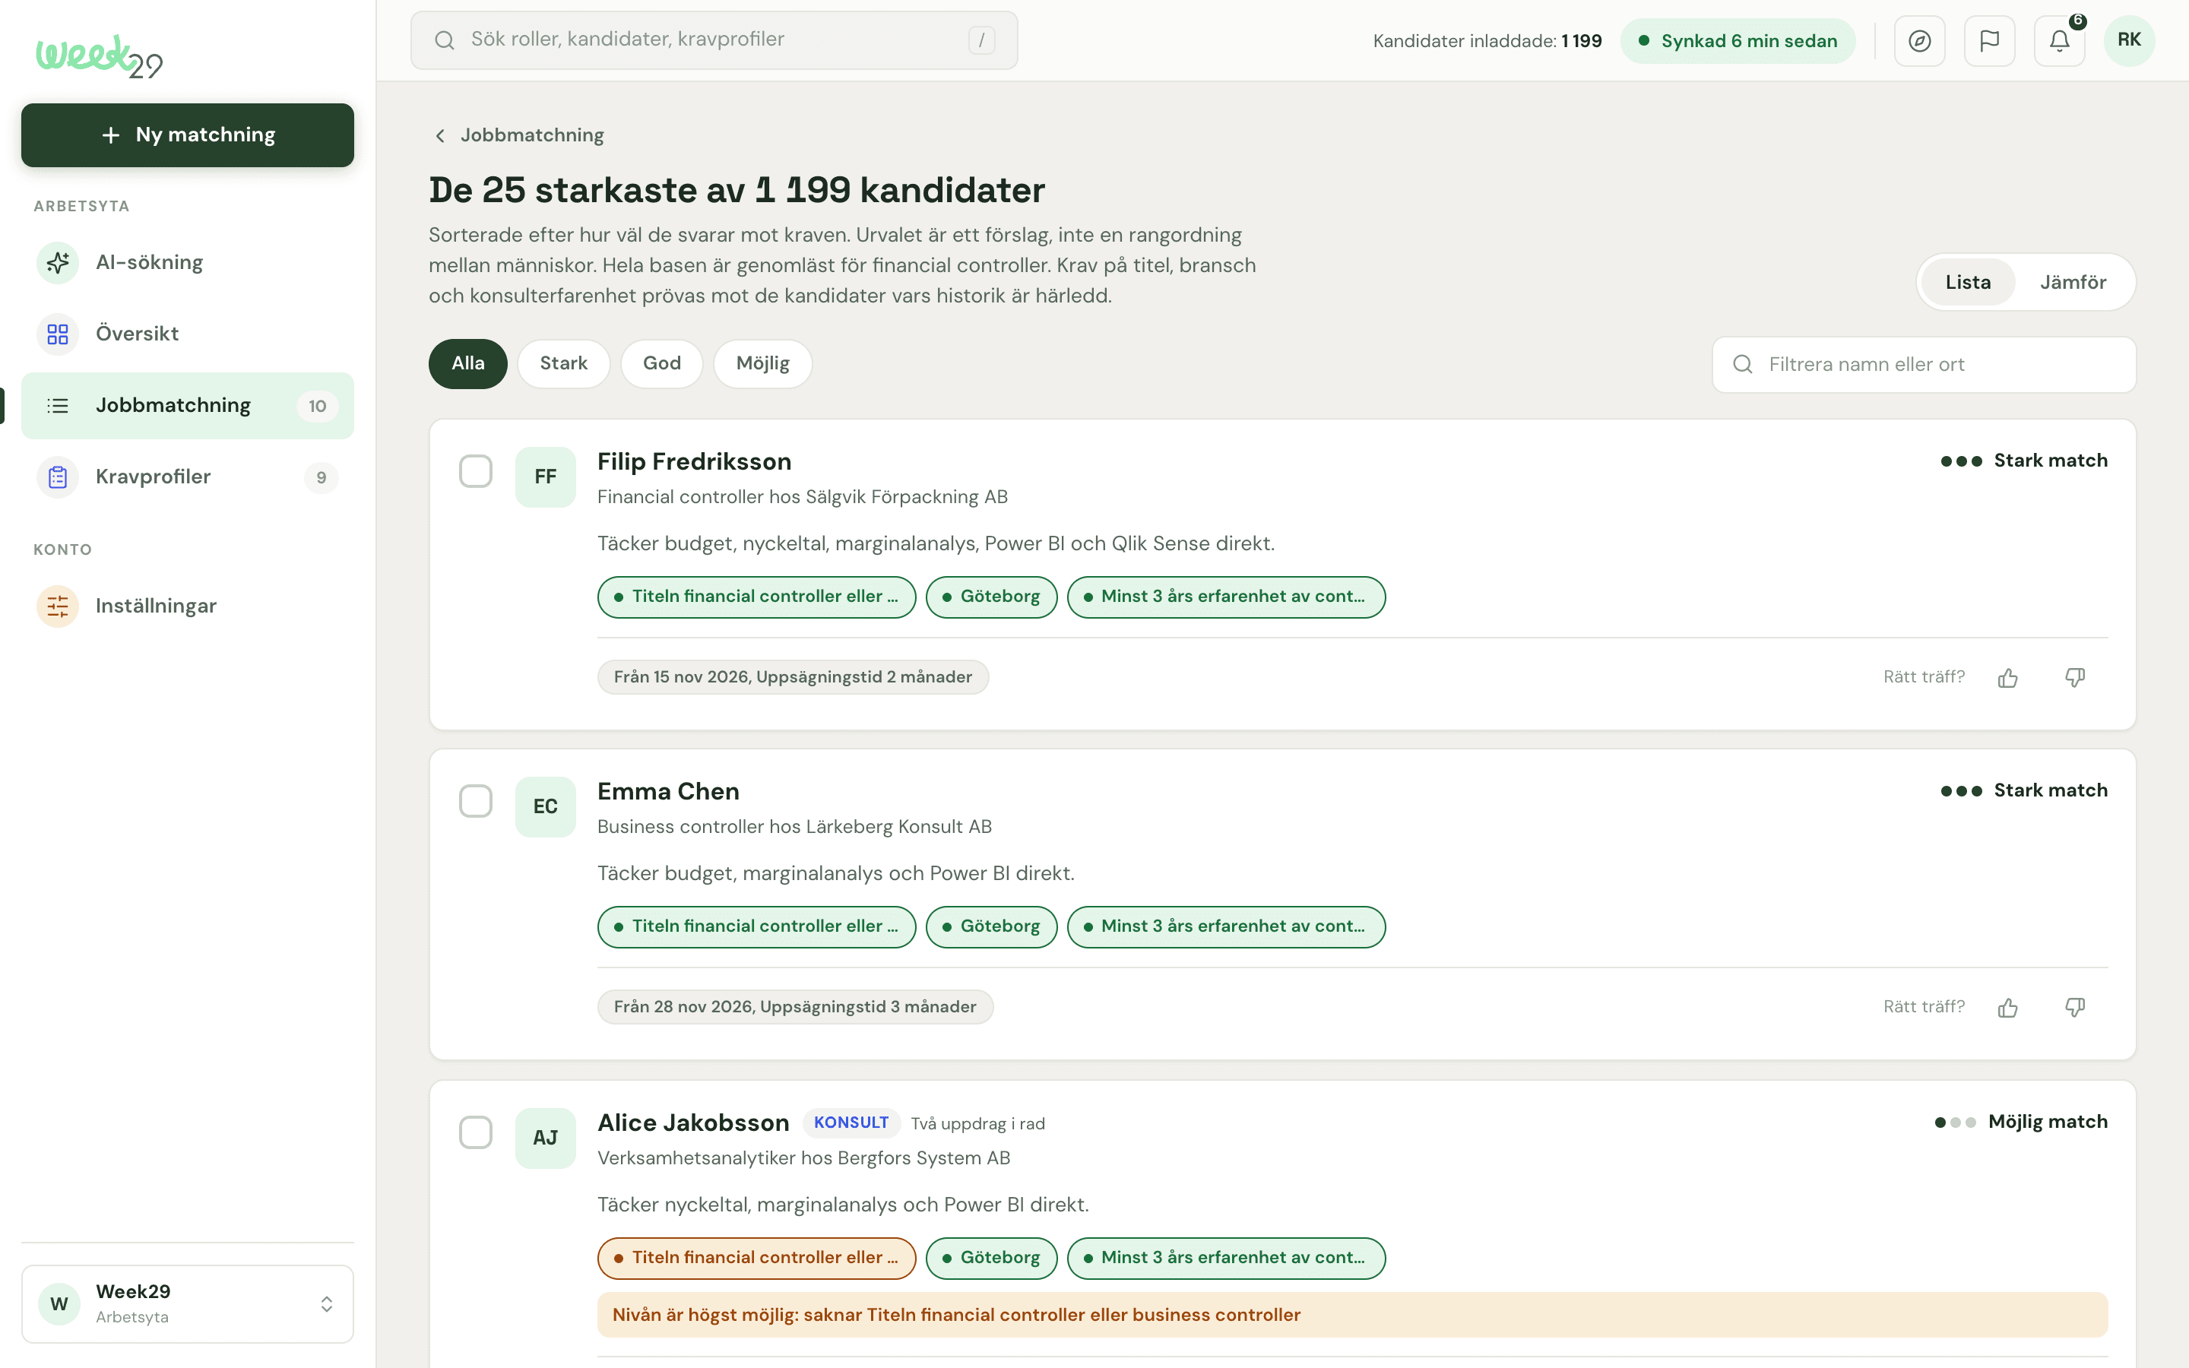Open Filip Fredriksson's candidate name
This screenshot has height=1368, width=2189.
tap(694, 461)
